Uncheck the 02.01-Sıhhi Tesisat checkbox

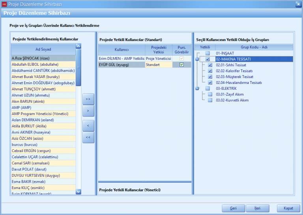(x=210, y=65)
